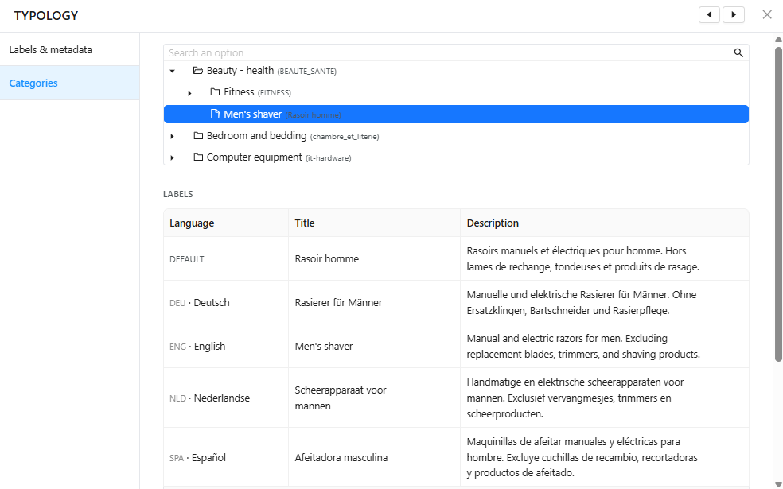
Task: Expand the Fitness category node
Action: (x=189, y=93)
